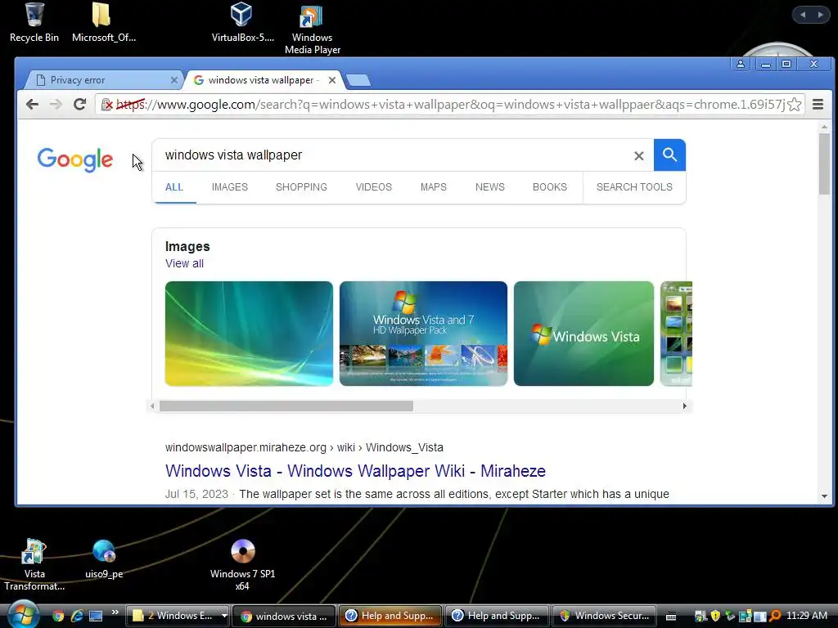Launch Internet Explorer from Quick Launch
Screen dimensions: 838x628
pyautogui.click(x=77, y=617)
